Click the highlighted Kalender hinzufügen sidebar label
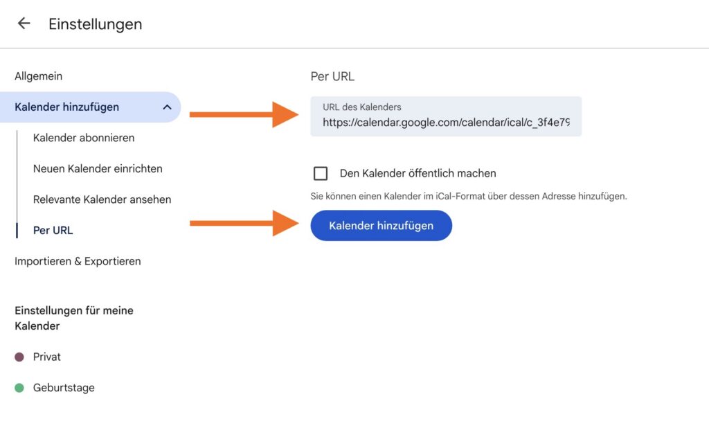 coord(66,107)
